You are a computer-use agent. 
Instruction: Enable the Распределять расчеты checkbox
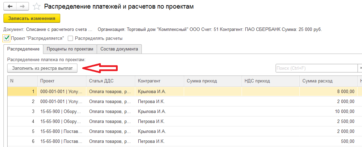[71, 38]
